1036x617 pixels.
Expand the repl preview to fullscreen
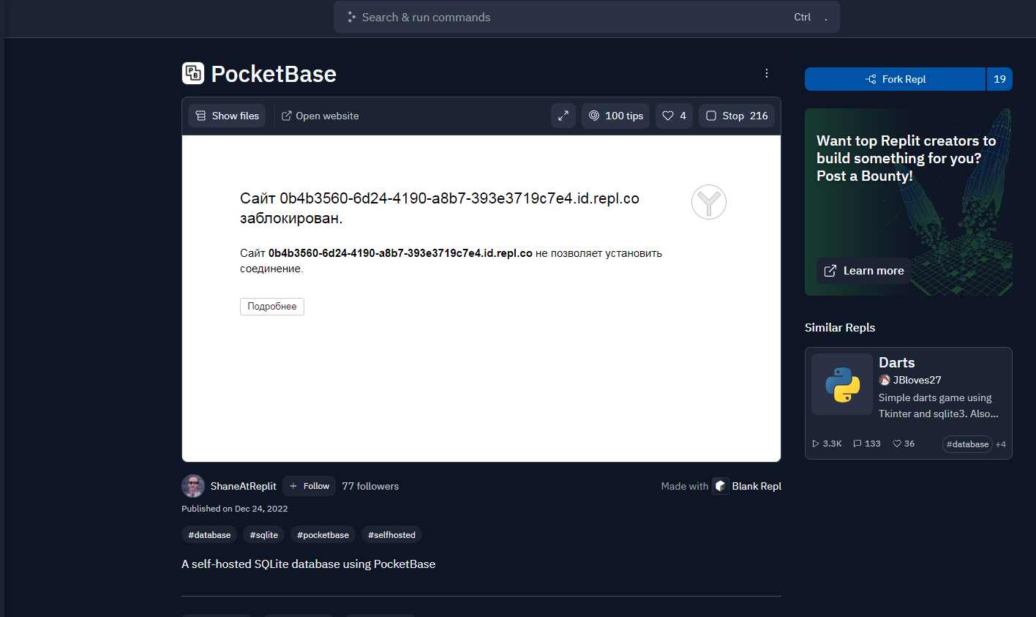click(x=563, y=116)
